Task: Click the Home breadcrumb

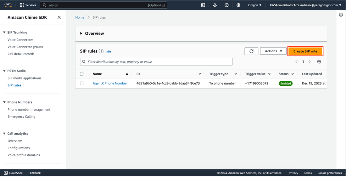Action: click(x=80, y=17)
